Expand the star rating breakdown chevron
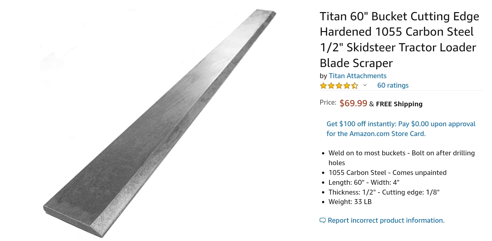The width and height of the screenshot is (492, 241). [x=365, y=86]
